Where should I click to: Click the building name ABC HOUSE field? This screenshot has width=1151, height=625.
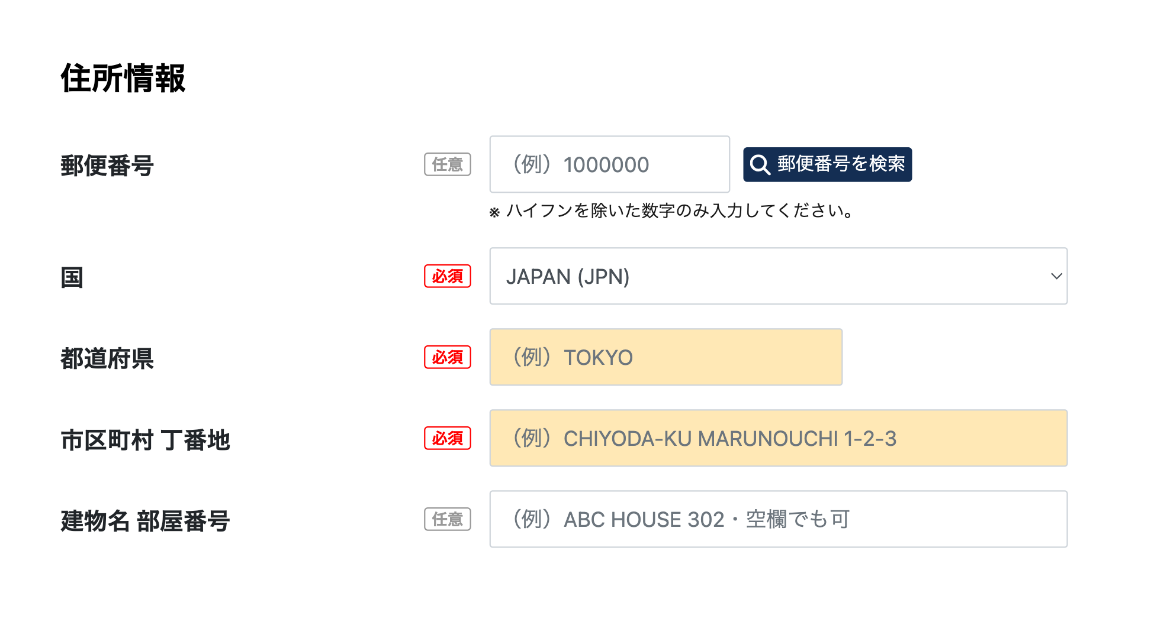point(777,519)
